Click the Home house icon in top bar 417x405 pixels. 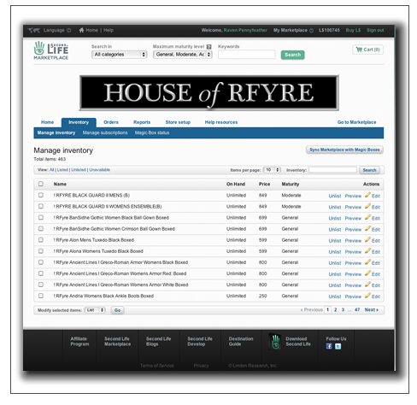tap(81, 30)
